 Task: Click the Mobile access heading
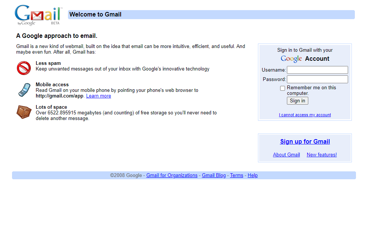tap(52, 85)
